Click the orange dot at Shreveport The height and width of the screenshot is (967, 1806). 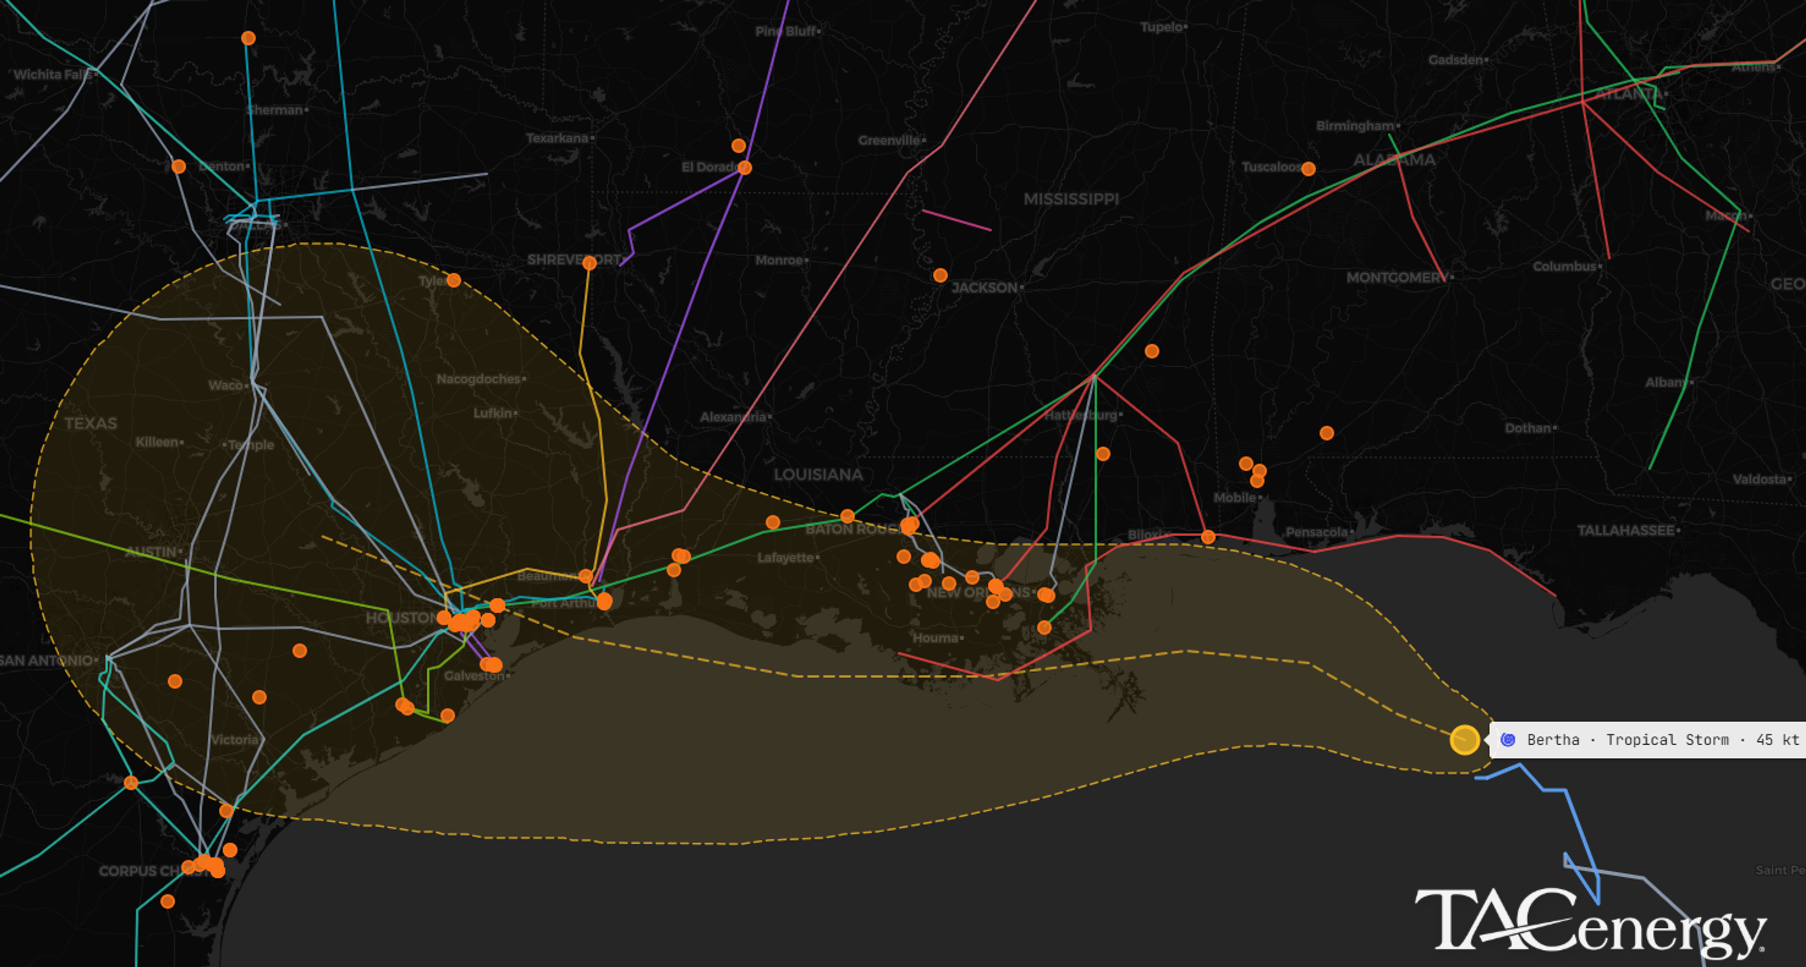[x=589, y=263]
